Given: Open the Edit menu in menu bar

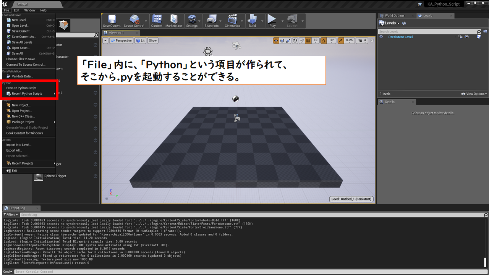Looking at the screenshot, I should click(x=17, y=10).
